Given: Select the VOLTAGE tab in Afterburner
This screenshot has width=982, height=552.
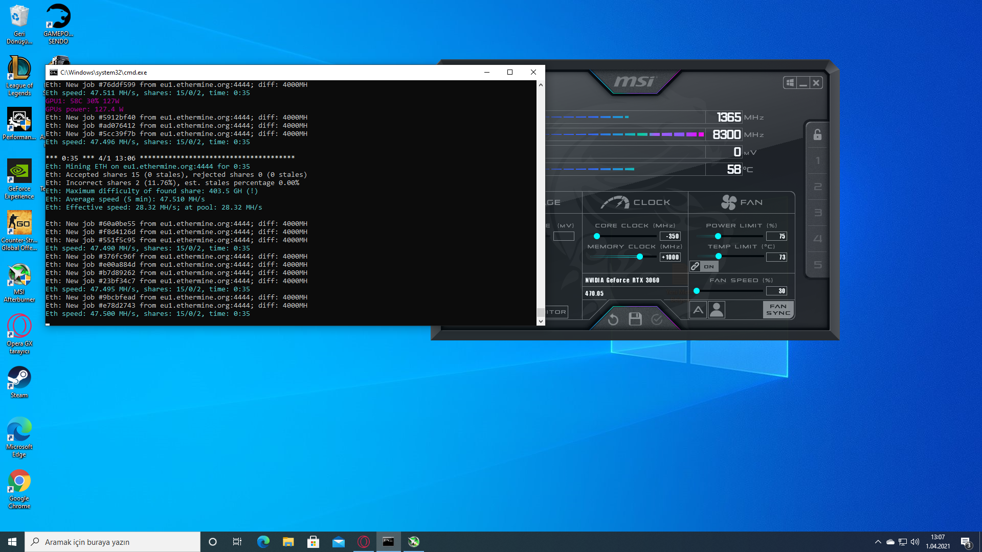Looking at the screenshot, I should (553, 202).
